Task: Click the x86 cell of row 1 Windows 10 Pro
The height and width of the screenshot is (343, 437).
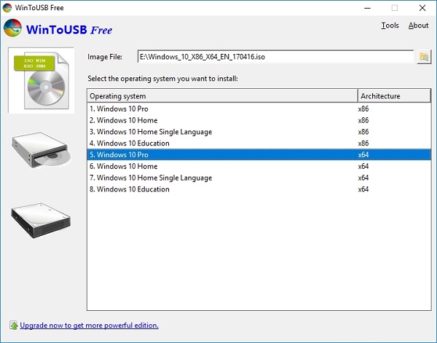Action: (x=363, y=109)
